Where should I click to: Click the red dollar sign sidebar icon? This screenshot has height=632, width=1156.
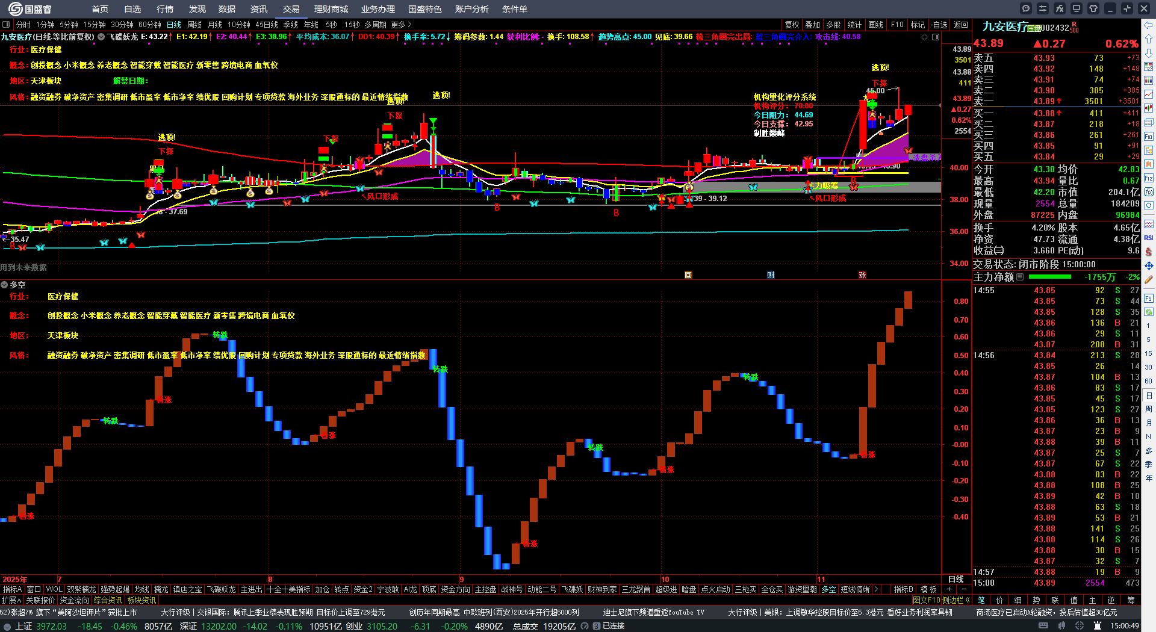1149,252
